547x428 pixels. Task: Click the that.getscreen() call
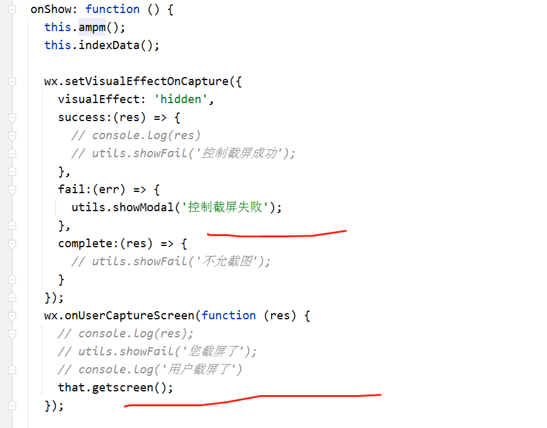pyautogui.click(x=115, y=388)
